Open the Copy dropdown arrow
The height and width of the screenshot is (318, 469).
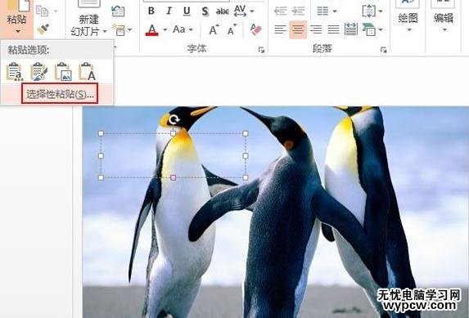pyautogui.click(x=56, y=11)
